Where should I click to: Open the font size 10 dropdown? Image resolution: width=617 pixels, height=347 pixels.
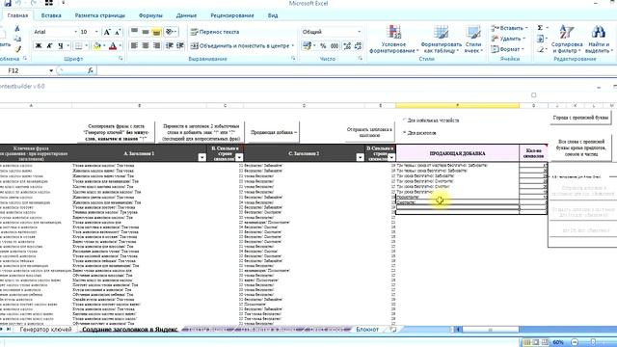(96, 32)
